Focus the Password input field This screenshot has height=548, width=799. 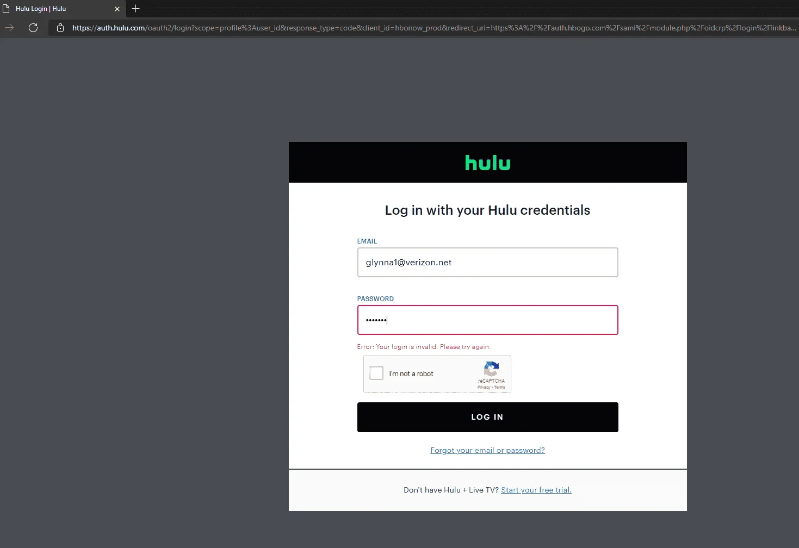pos(488,320)
